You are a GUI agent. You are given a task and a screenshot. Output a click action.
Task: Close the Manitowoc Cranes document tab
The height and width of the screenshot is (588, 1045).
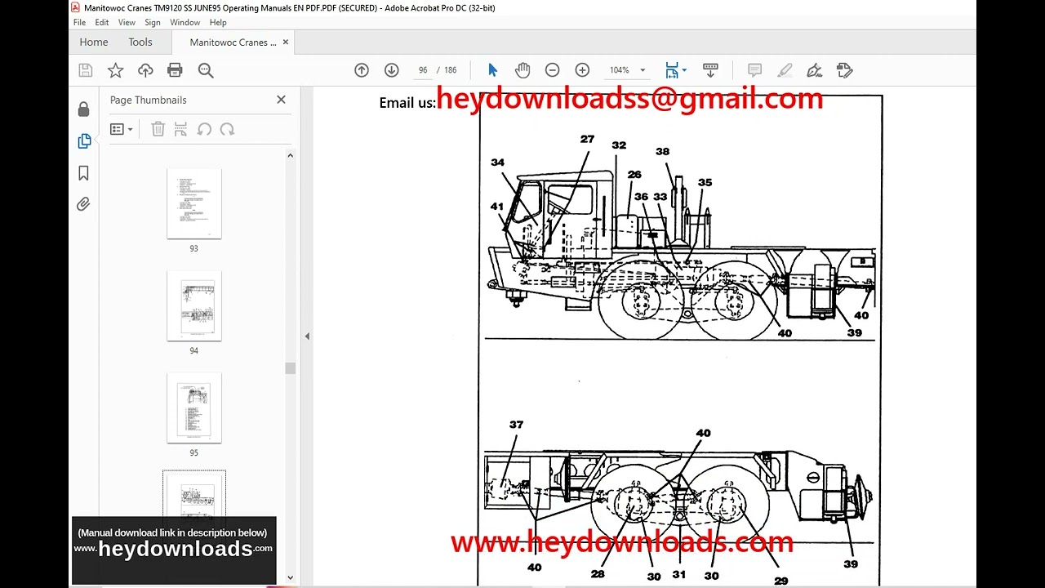(x=286, y=42)
